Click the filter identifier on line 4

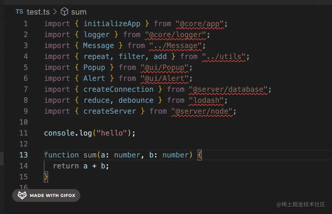pos(132,57)
